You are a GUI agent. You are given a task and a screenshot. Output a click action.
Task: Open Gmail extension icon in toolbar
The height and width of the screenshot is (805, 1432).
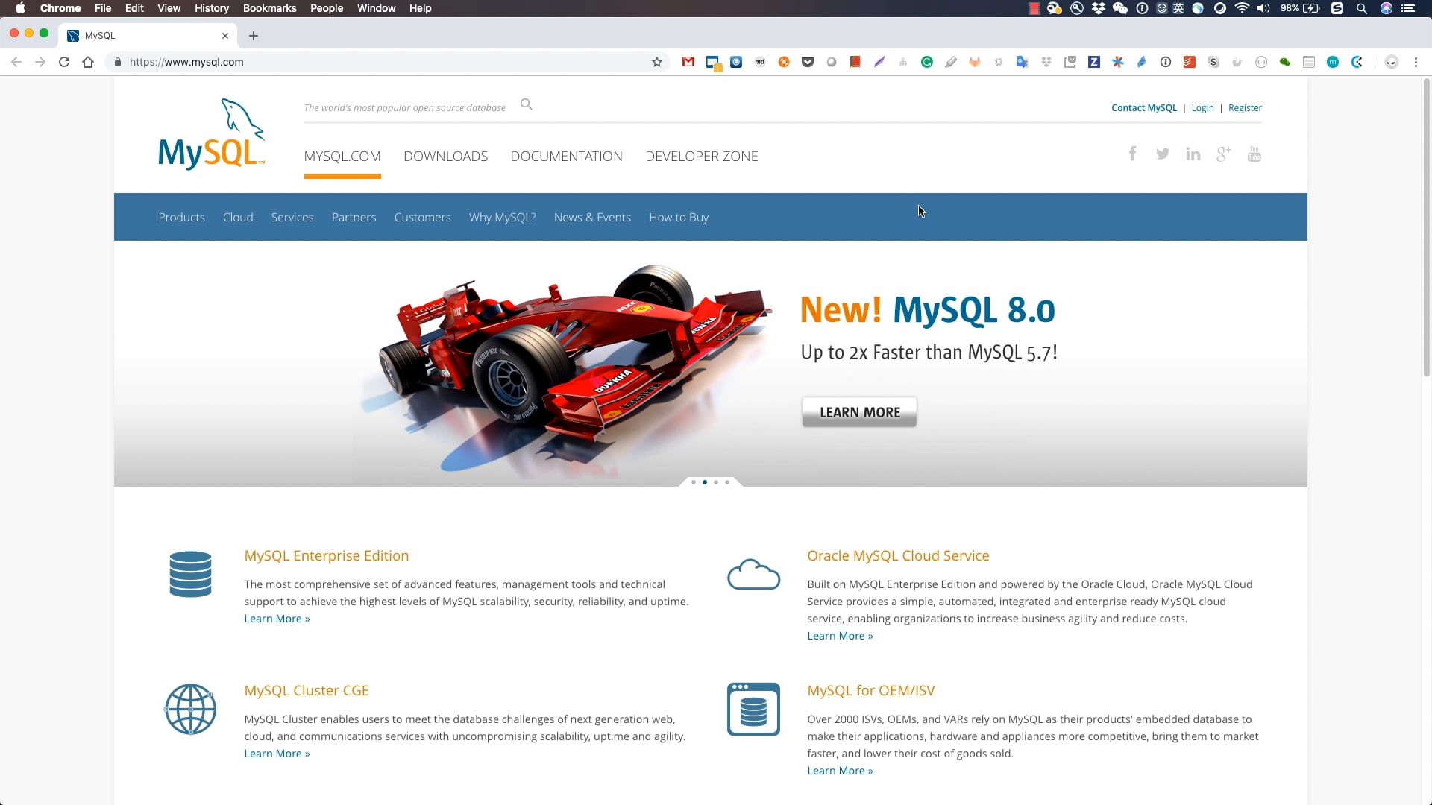(x=688, y=62)
